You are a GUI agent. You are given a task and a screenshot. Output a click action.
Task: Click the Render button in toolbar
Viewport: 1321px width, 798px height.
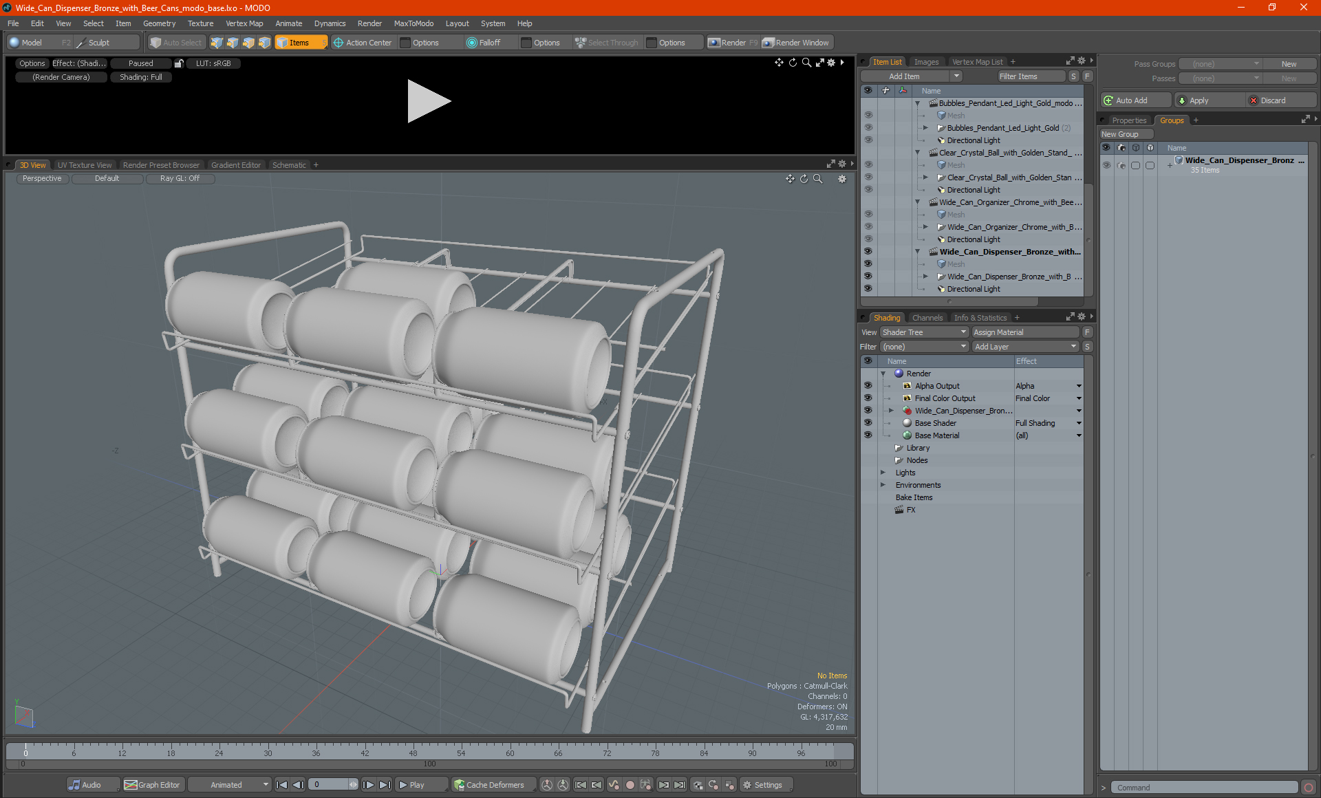coord(735,41)
